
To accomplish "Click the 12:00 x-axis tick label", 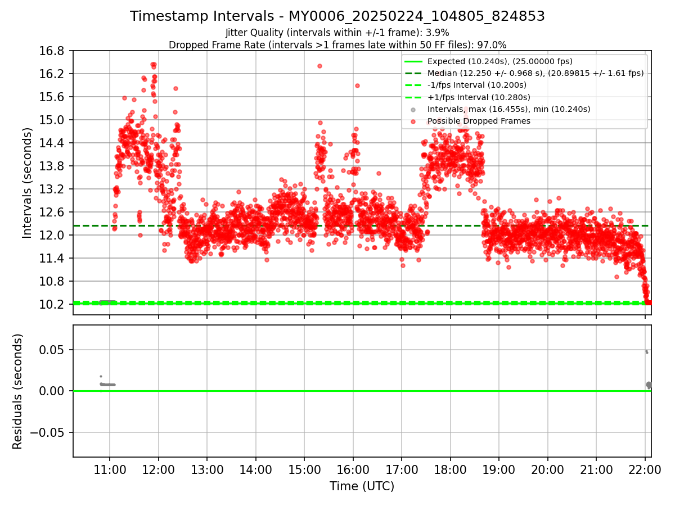I will pos(158,469).
